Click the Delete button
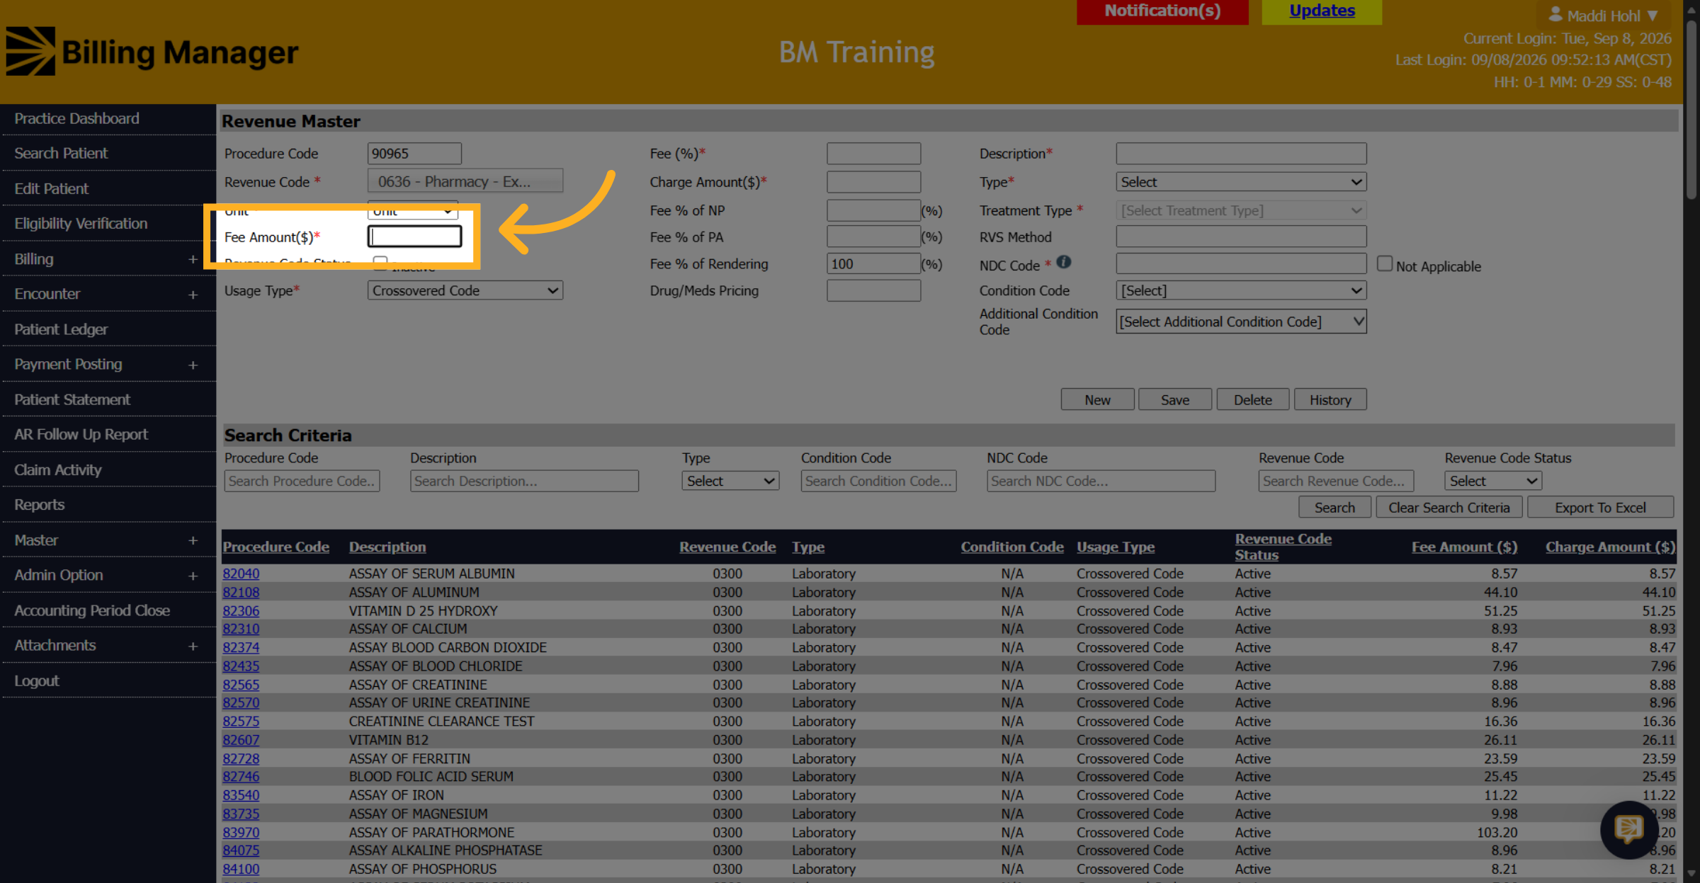 1253,400
